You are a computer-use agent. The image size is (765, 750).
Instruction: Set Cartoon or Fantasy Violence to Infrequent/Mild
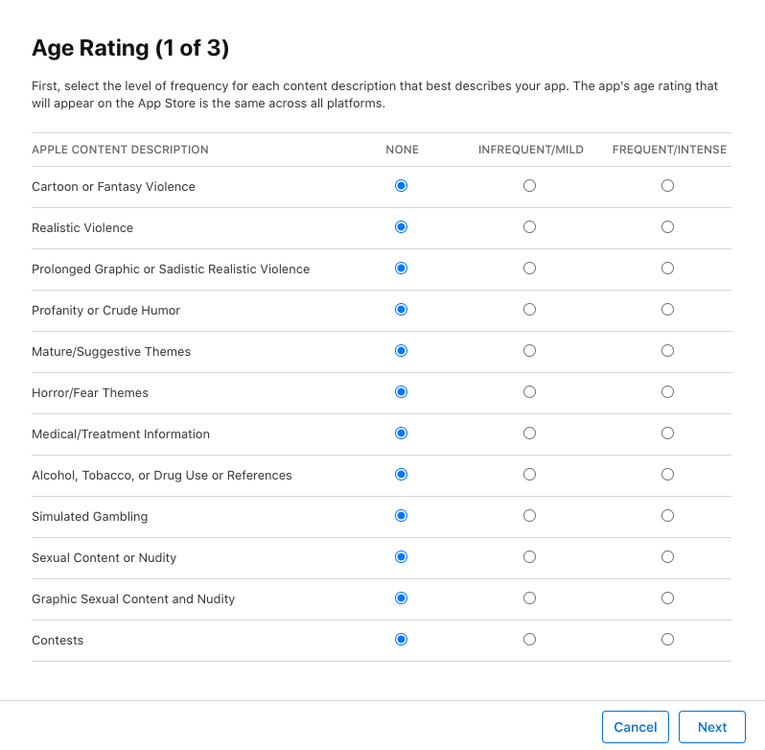(529, 186)
